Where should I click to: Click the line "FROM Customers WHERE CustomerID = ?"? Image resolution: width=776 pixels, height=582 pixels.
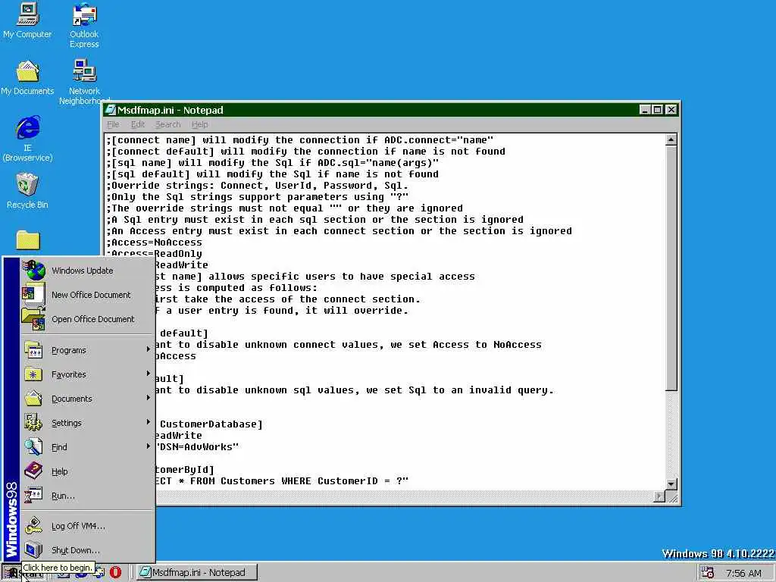pos(282,481)
